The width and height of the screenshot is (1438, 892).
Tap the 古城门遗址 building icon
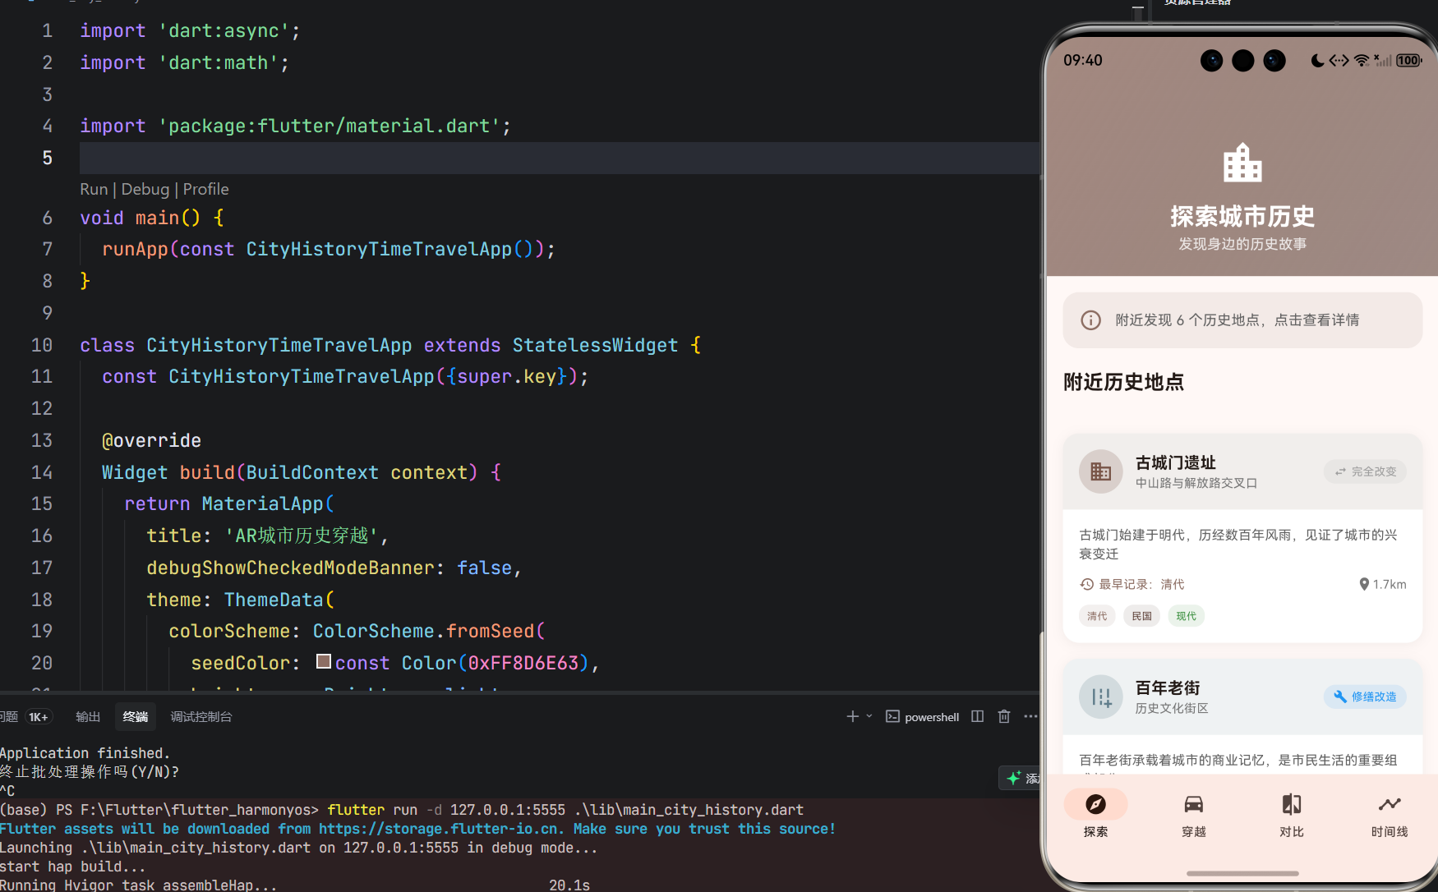pyautogui.click(x=1100, y=471)
